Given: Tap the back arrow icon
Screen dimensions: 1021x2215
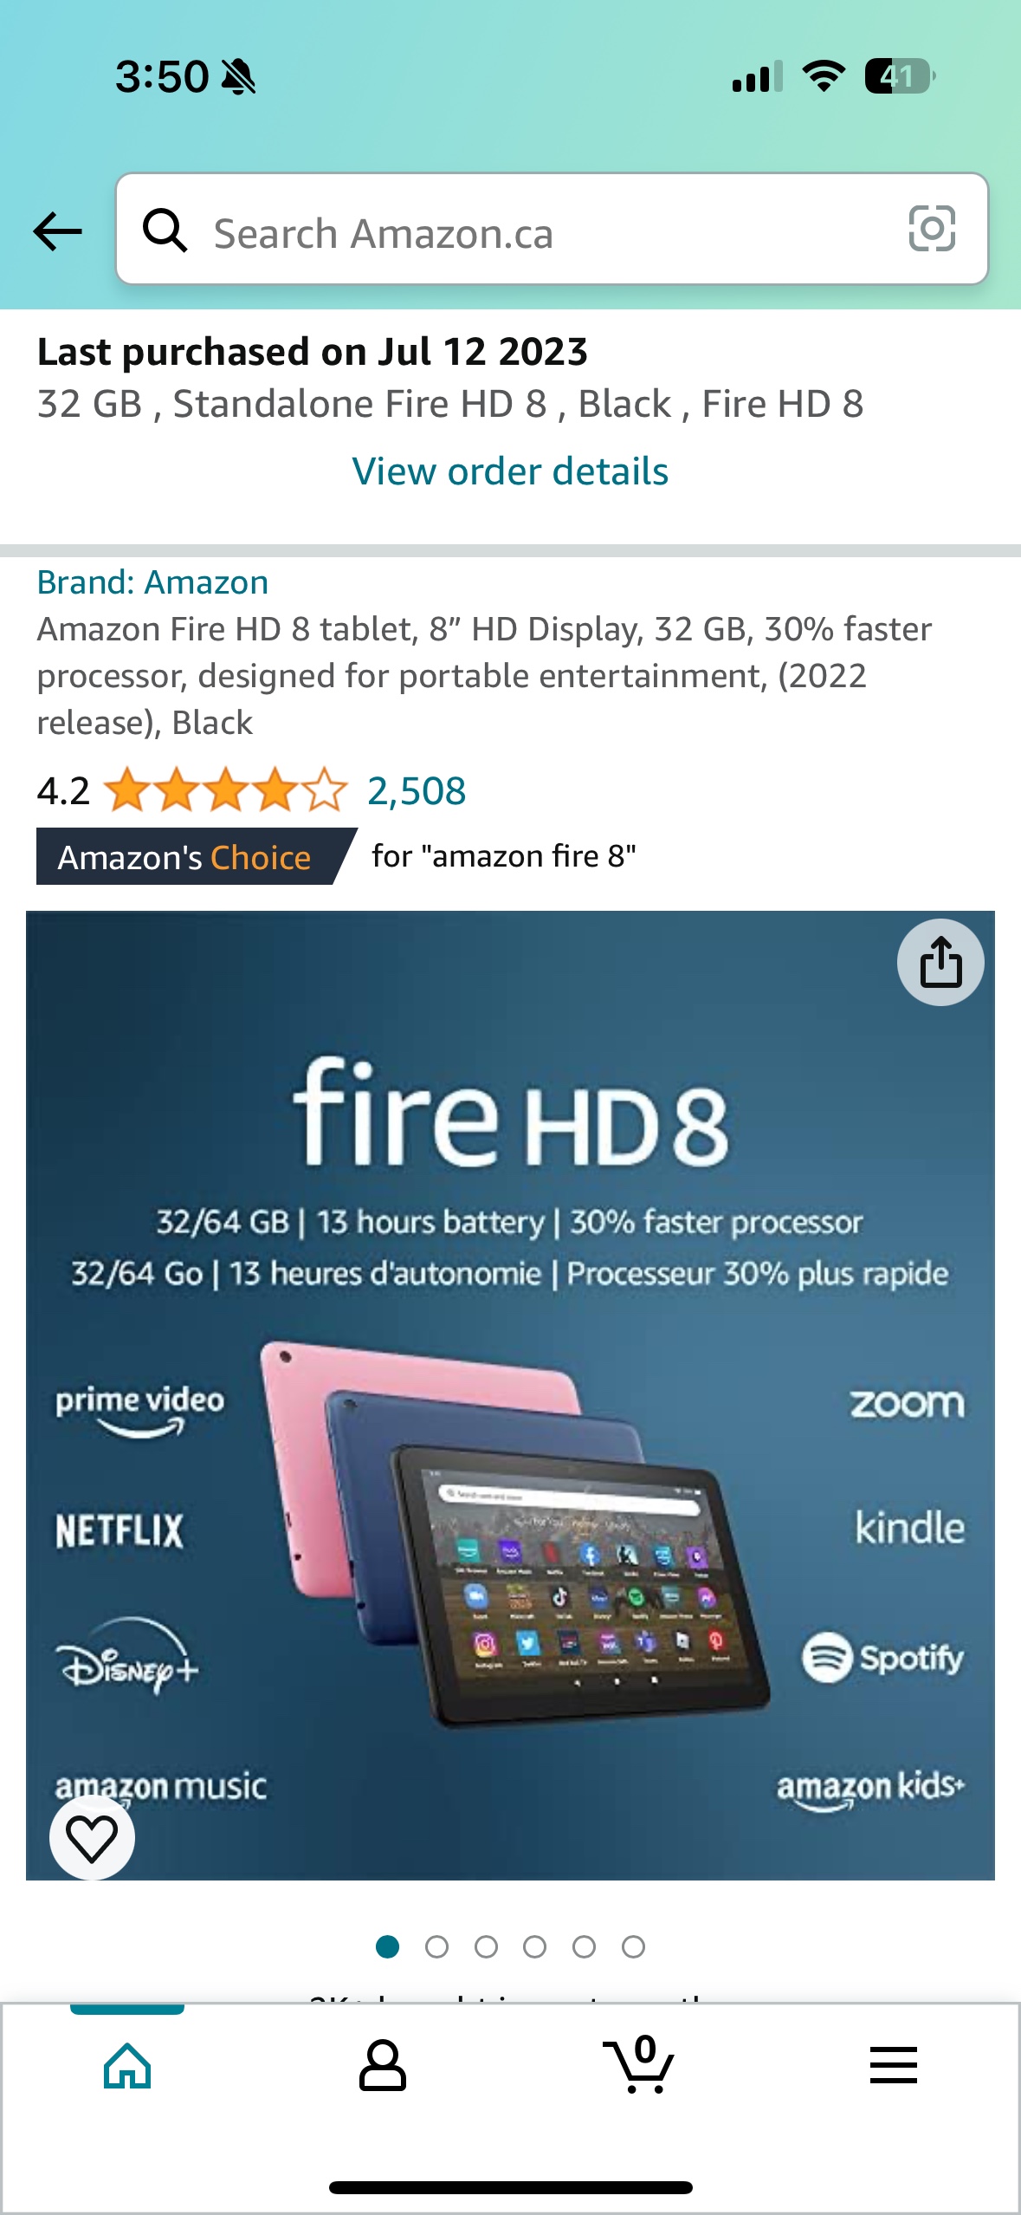Looking at the screenshot, I should [57, 231].
